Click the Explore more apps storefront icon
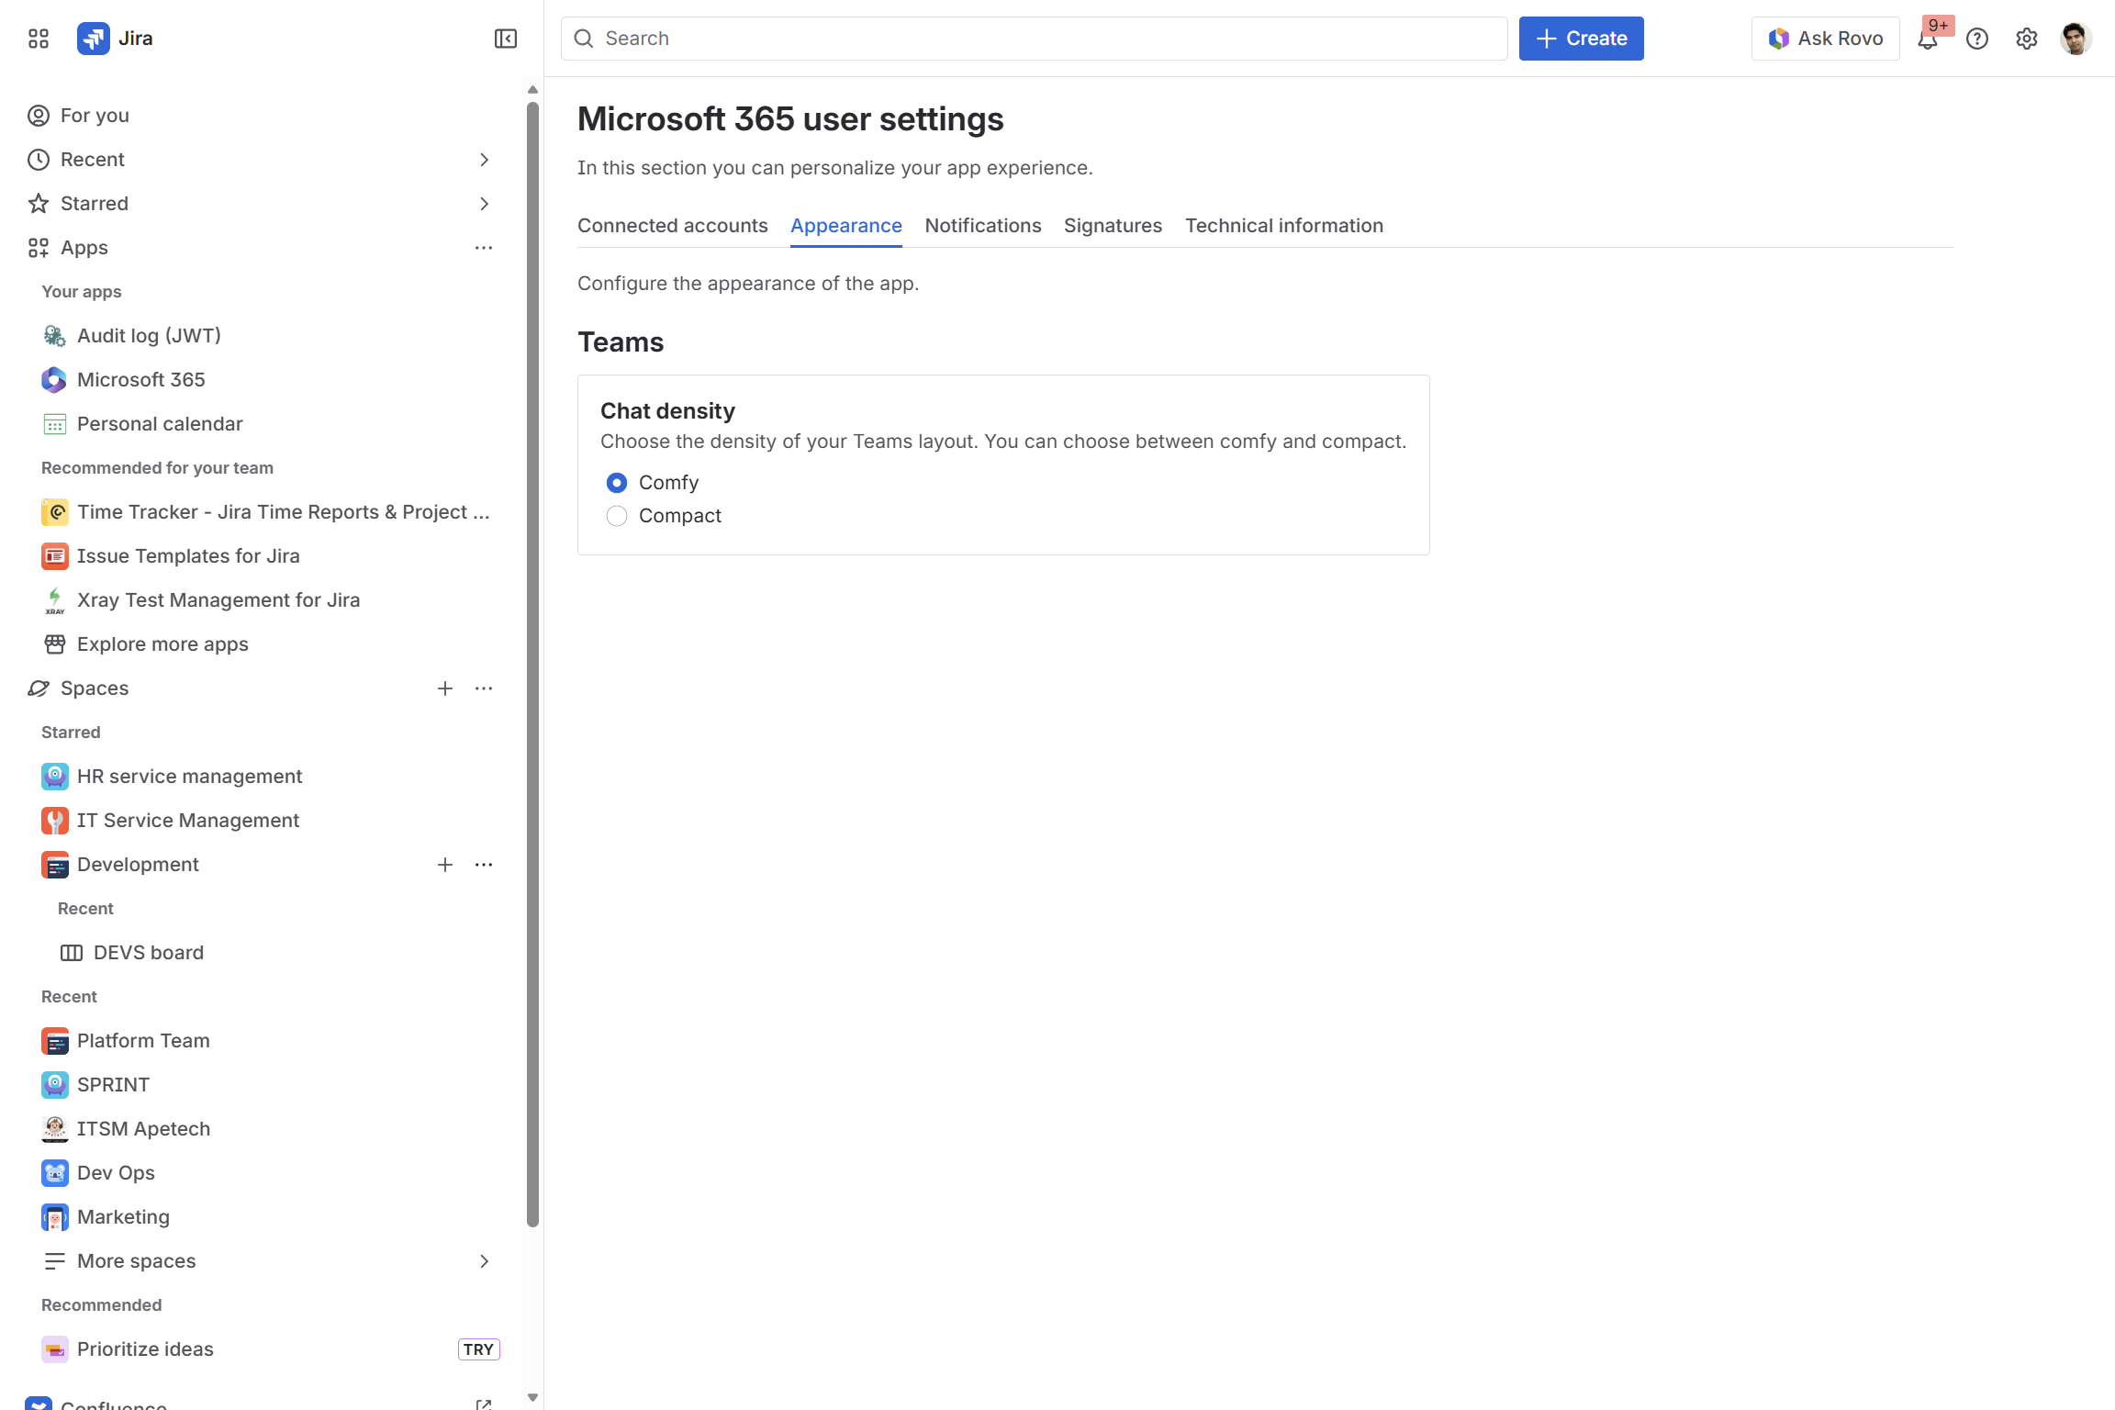Viewport: 2115px width, 1410px height. point(55,644)
